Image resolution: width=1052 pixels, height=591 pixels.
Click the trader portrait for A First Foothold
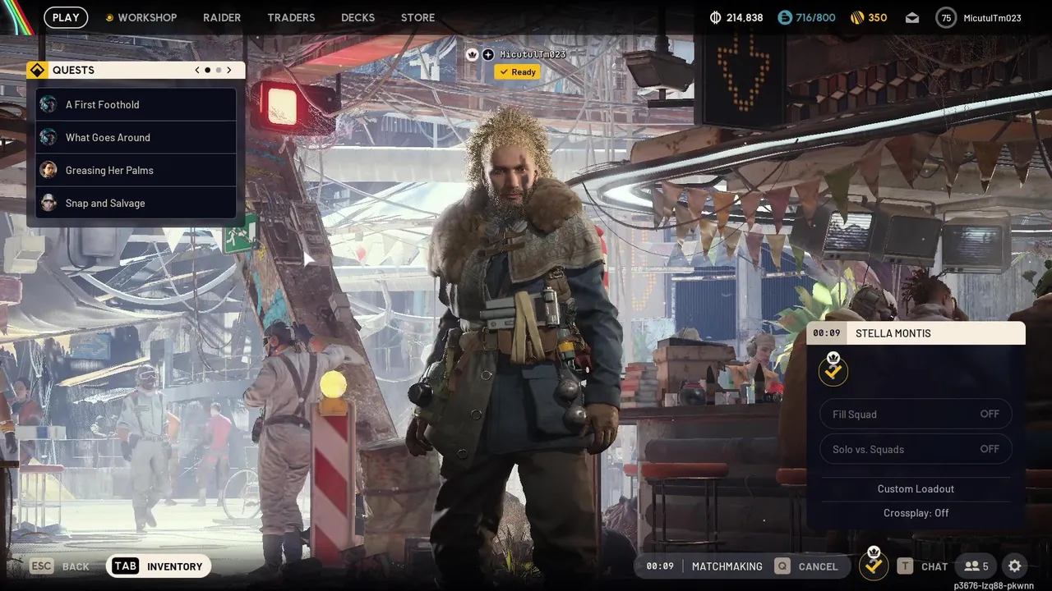coord(48,104)
